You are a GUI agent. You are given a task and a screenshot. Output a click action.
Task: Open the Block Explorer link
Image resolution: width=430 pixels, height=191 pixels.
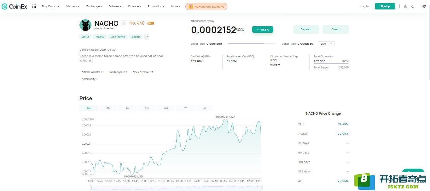(142, 72)
